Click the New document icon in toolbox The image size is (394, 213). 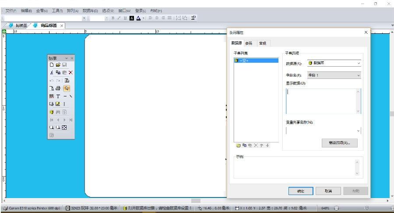pos(52,64)
